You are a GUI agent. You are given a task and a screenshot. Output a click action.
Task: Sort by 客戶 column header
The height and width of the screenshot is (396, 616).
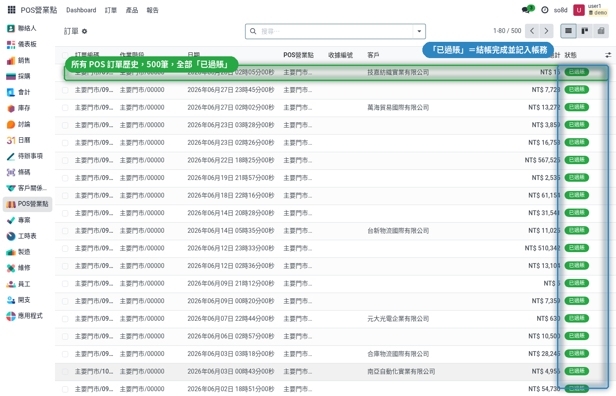(x=373, y=55)
